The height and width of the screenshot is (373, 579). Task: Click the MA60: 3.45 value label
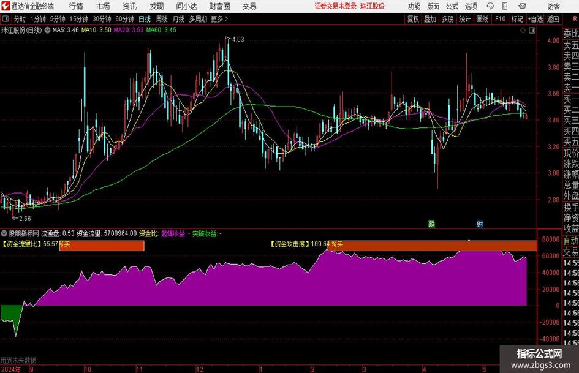[161, 30]
